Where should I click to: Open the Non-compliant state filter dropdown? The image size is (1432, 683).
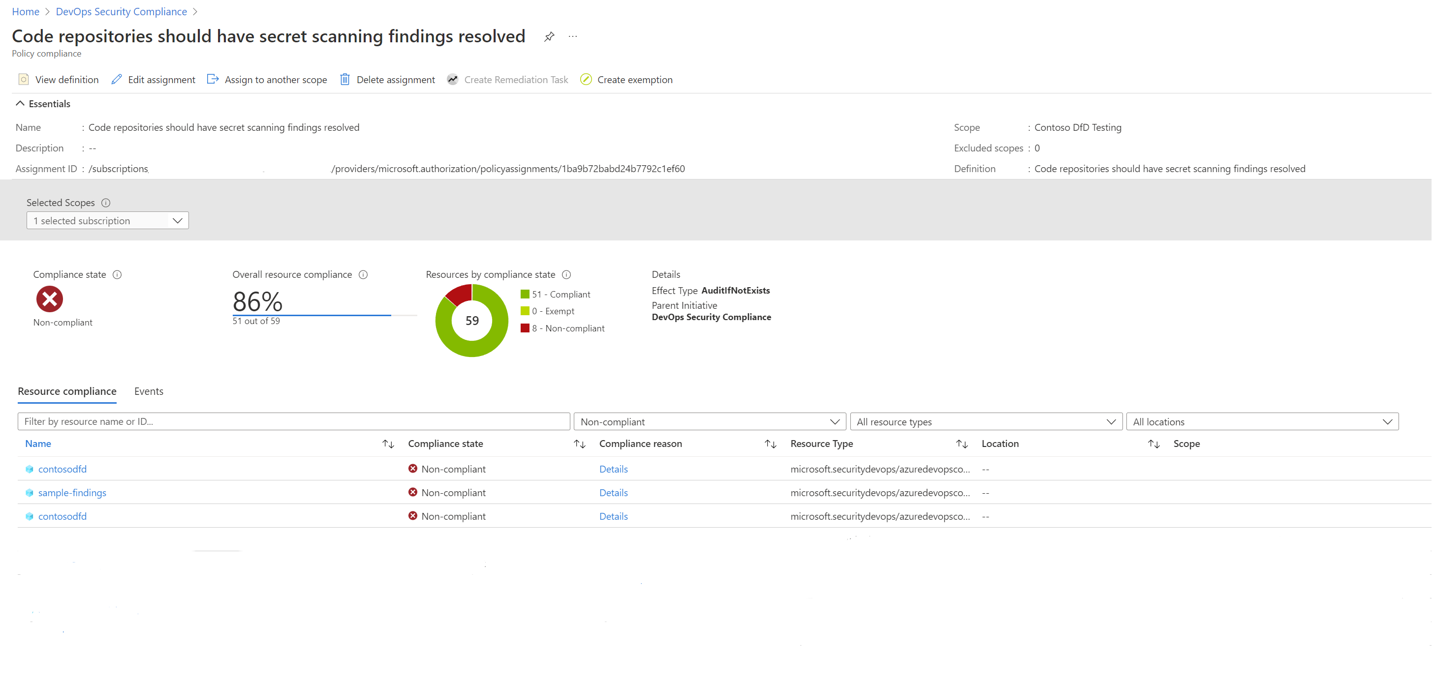709,421
